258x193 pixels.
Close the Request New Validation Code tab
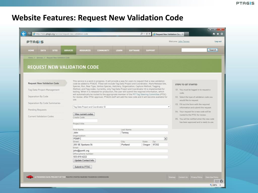(x=182, y=34)
